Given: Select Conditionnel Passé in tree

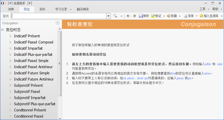Looking at the screenshot, I should pos(29,116).
